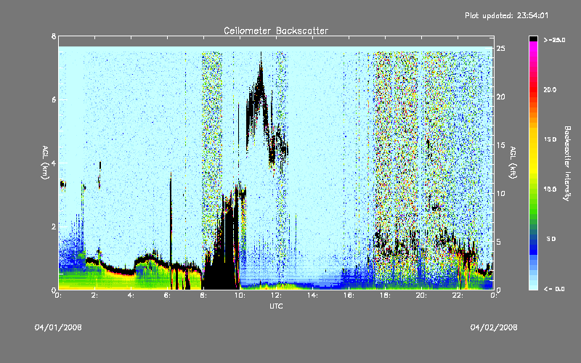
Task: Click the '5' kft tick label
Action: pos(498,242)
